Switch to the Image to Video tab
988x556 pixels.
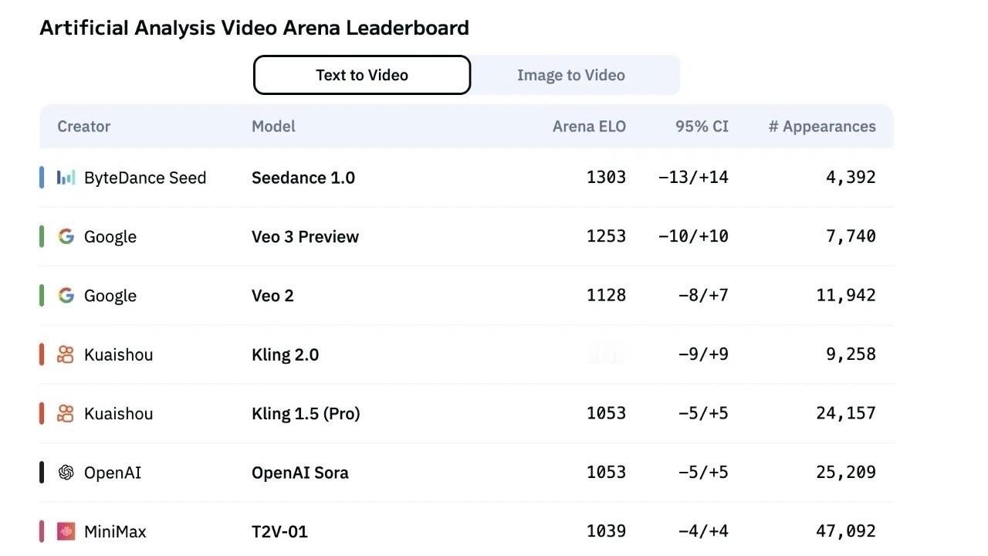coord(571,75)
